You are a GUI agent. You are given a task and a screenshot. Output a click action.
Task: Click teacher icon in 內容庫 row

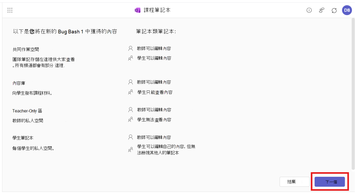[x=131, y=82]
